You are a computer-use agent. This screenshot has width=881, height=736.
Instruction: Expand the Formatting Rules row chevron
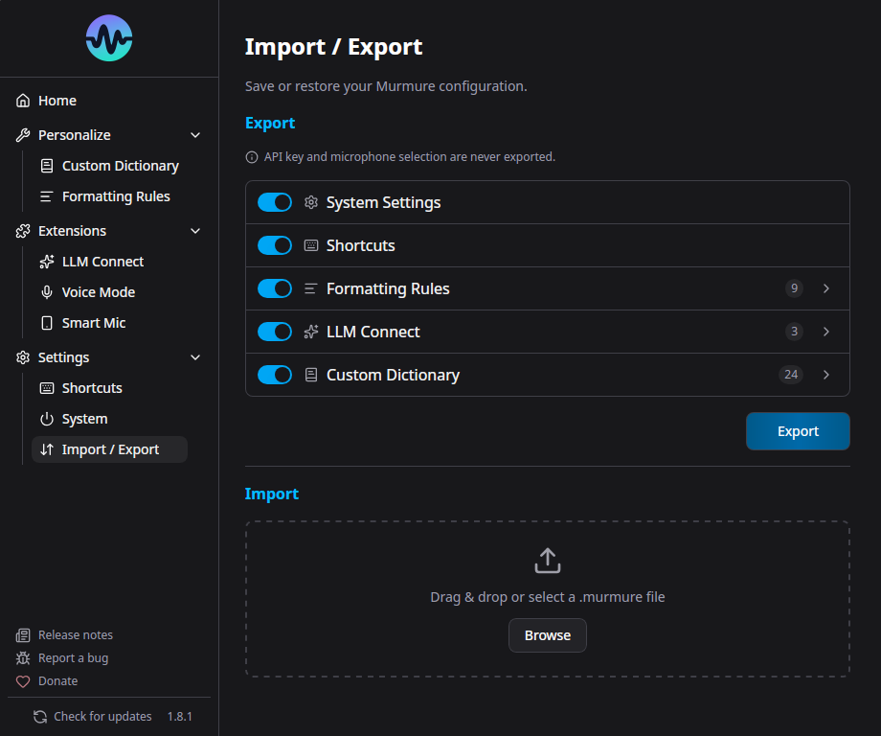pos(825,288)
